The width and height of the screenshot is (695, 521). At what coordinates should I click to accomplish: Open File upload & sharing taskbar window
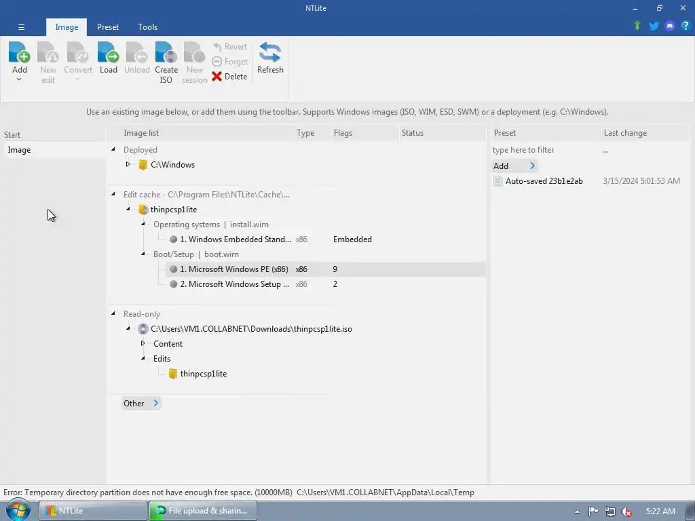202,511
